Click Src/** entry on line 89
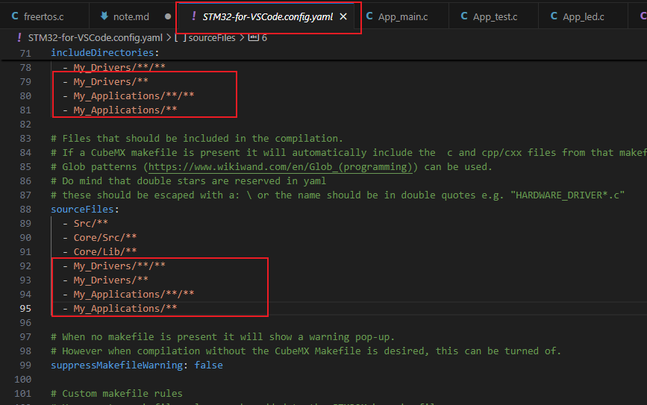 (91, 223)
